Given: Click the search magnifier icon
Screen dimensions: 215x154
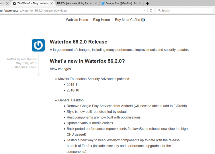Looking at the screenshot, I should [159, 10].
